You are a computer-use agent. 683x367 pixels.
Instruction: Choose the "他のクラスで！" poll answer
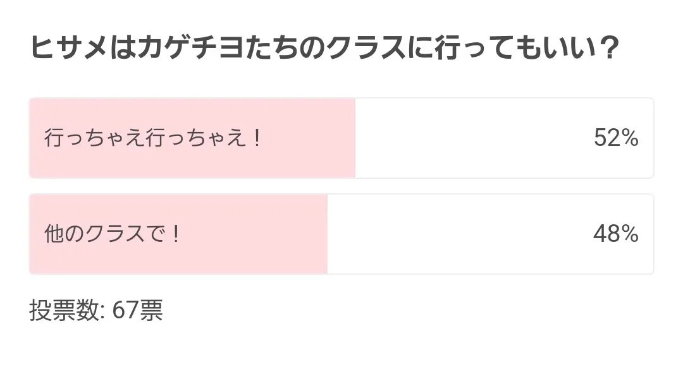click(x=112, y=234)
